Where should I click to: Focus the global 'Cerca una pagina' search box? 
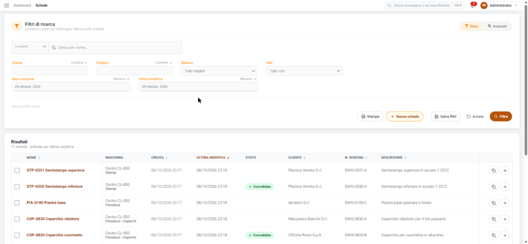tap(424, 6)
